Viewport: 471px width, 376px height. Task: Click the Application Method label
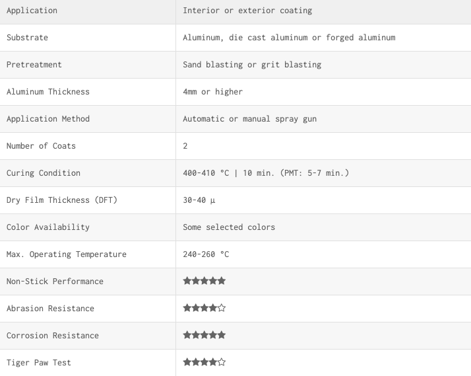[x=48, y=119]
